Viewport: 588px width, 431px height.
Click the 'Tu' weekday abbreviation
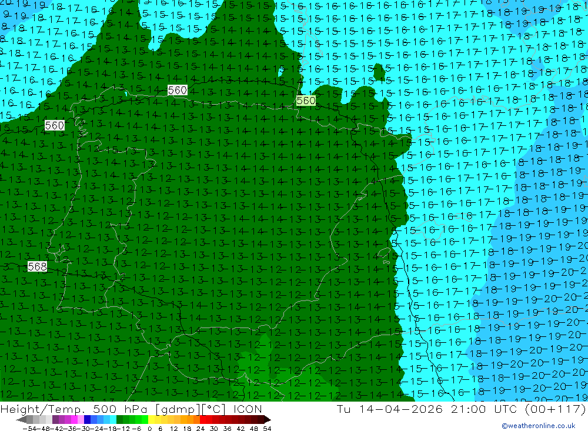pyautogui.click(x=343, y=409)
